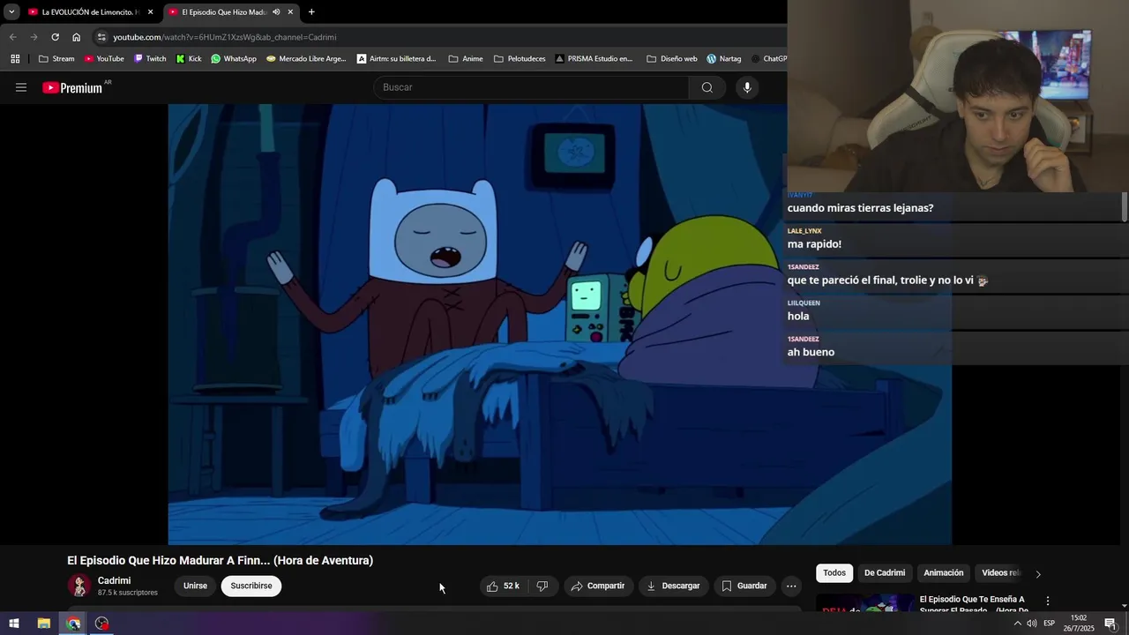Click the site info icon in address bar

[x=101, y=37]
